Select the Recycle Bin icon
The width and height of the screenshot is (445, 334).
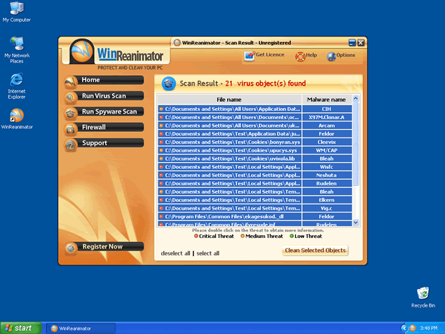[x=423, y=294]
